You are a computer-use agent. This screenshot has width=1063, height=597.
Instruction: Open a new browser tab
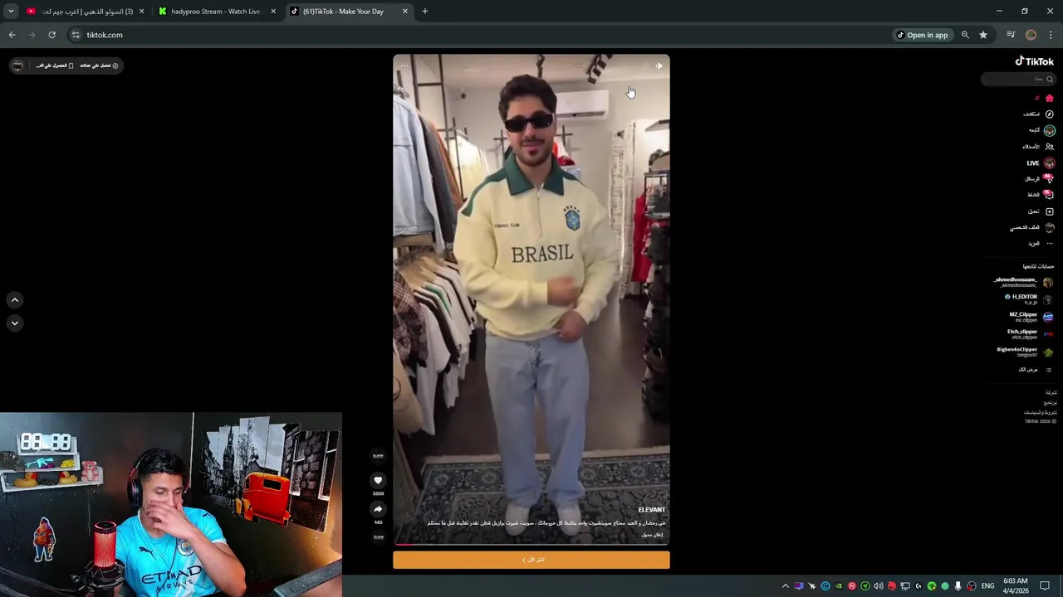[425, 12]
